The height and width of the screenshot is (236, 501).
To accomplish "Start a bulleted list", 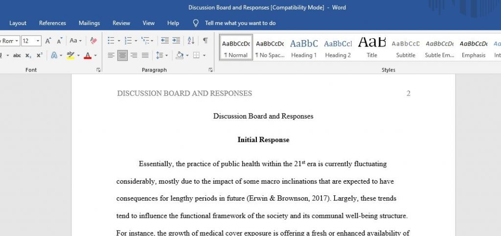I will [111, 41].
